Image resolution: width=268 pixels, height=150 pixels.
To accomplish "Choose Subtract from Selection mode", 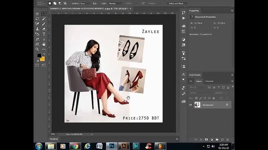I will 60,3.
